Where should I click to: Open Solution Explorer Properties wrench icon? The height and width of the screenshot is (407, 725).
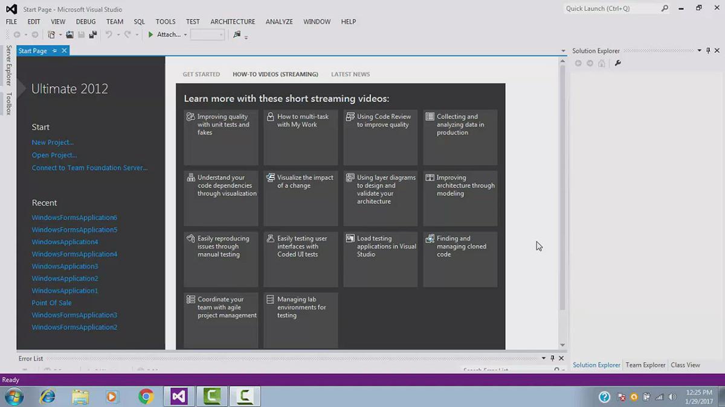pyautogui.click(x=617, y=63)
